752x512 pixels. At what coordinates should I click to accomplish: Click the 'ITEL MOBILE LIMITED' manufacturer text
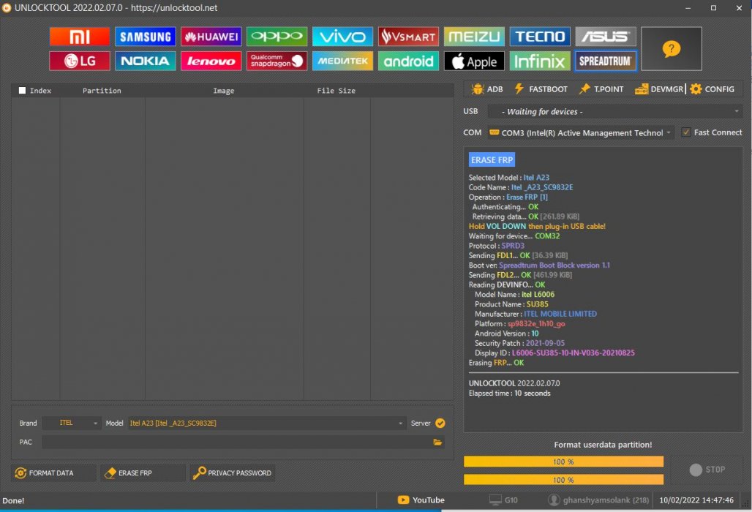point(560,314)
